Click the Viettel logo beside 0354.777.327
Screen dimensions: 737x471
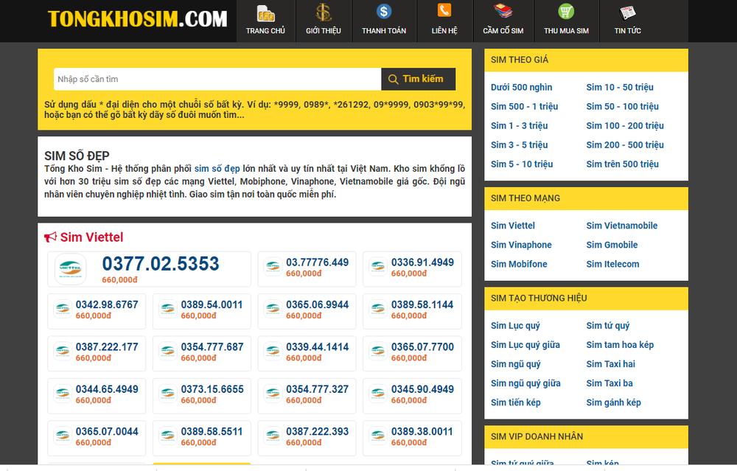coord(273,394)
